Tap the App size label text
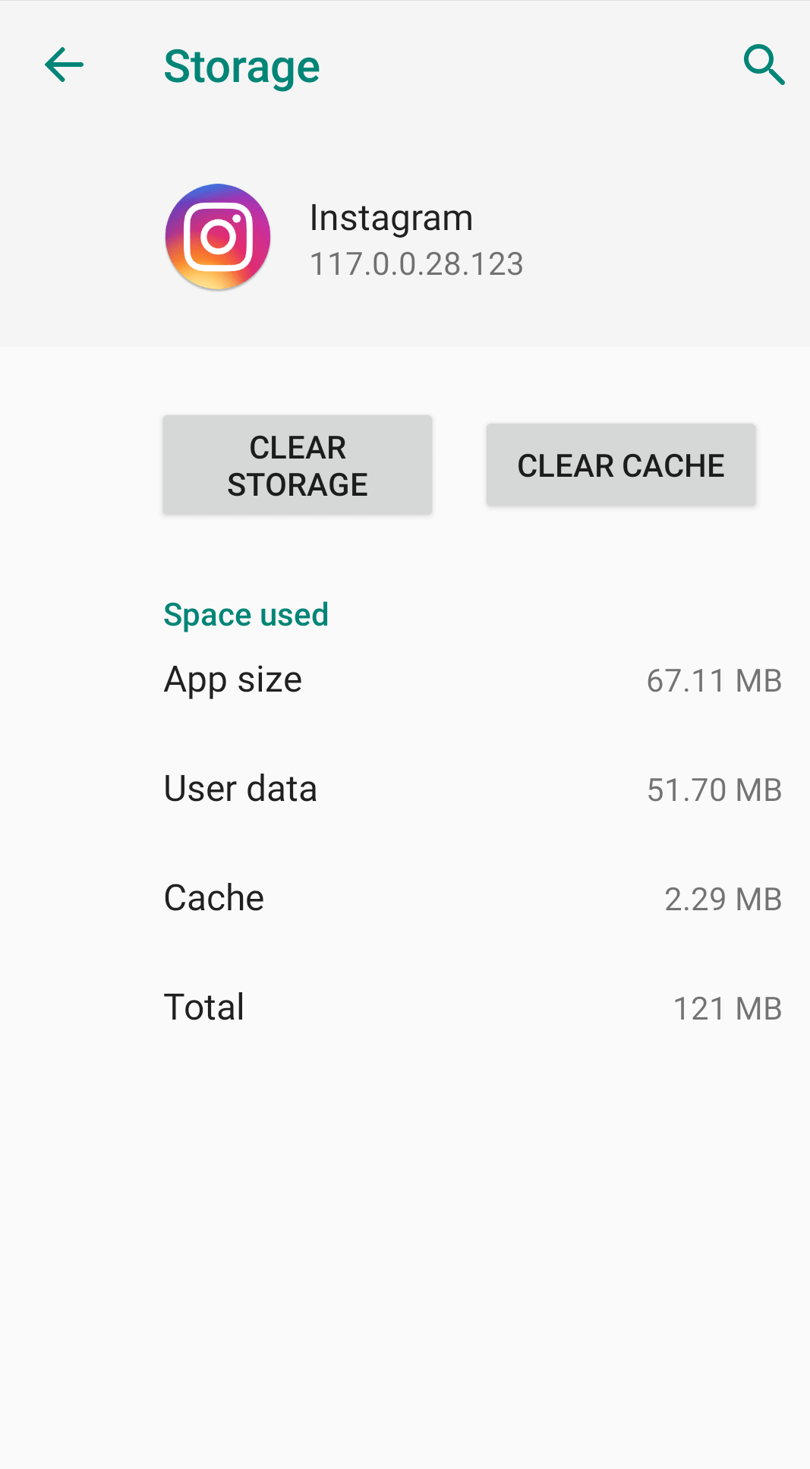The height and width of the screenshot is (1469, 810). pos(232,679)
